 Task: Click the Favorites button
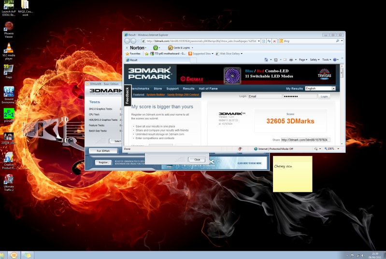coord(133,54)
